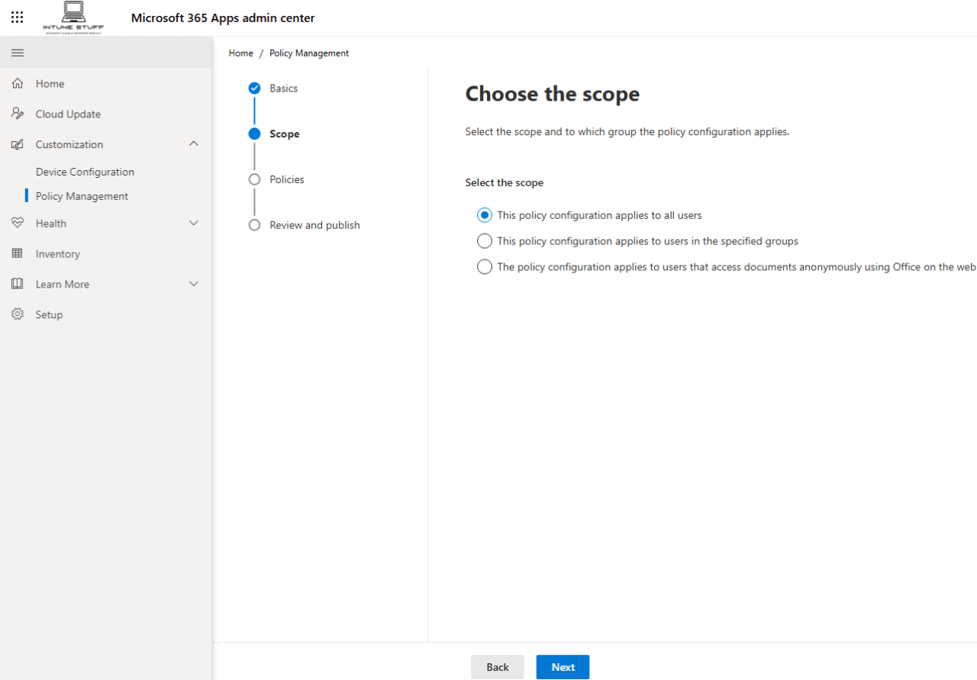
Task: Click the Policies wizard step circle
Action: (x=254, y=179)
